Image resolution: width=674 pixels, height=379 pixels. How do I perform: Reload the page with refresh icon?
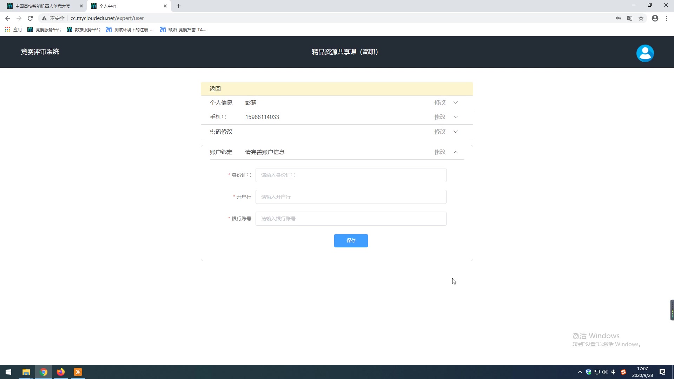pos(30,18)
